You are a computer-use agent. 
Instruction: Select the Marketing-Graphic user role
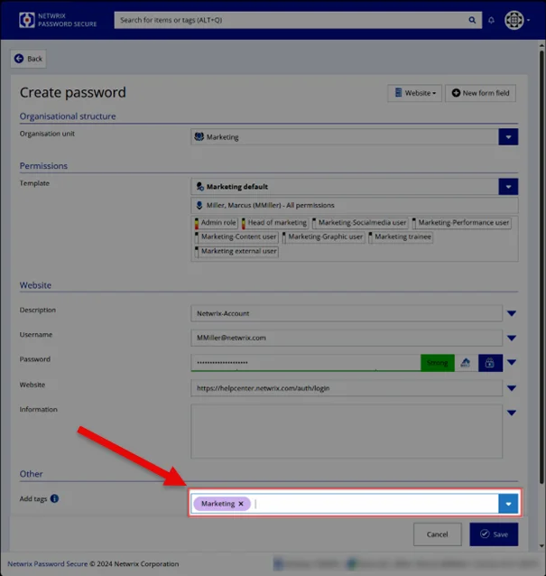323,237
